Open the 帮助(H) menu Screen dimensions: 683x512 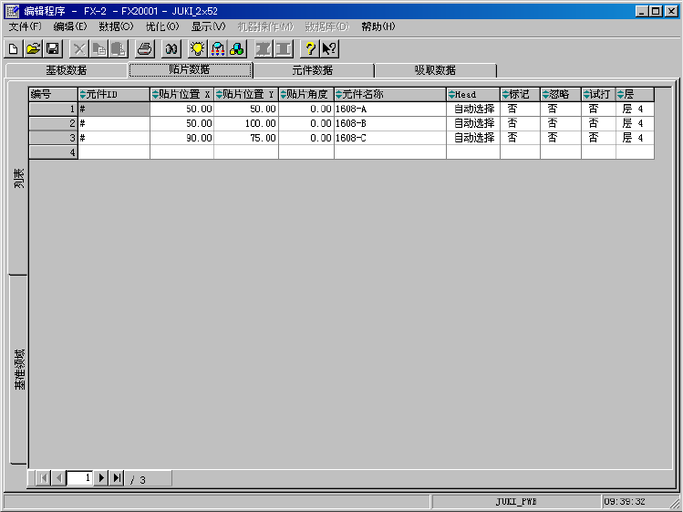tap(378, 26)
